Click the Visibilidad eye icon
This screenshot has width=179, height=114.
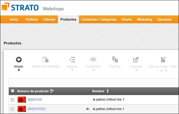(93, 59)
